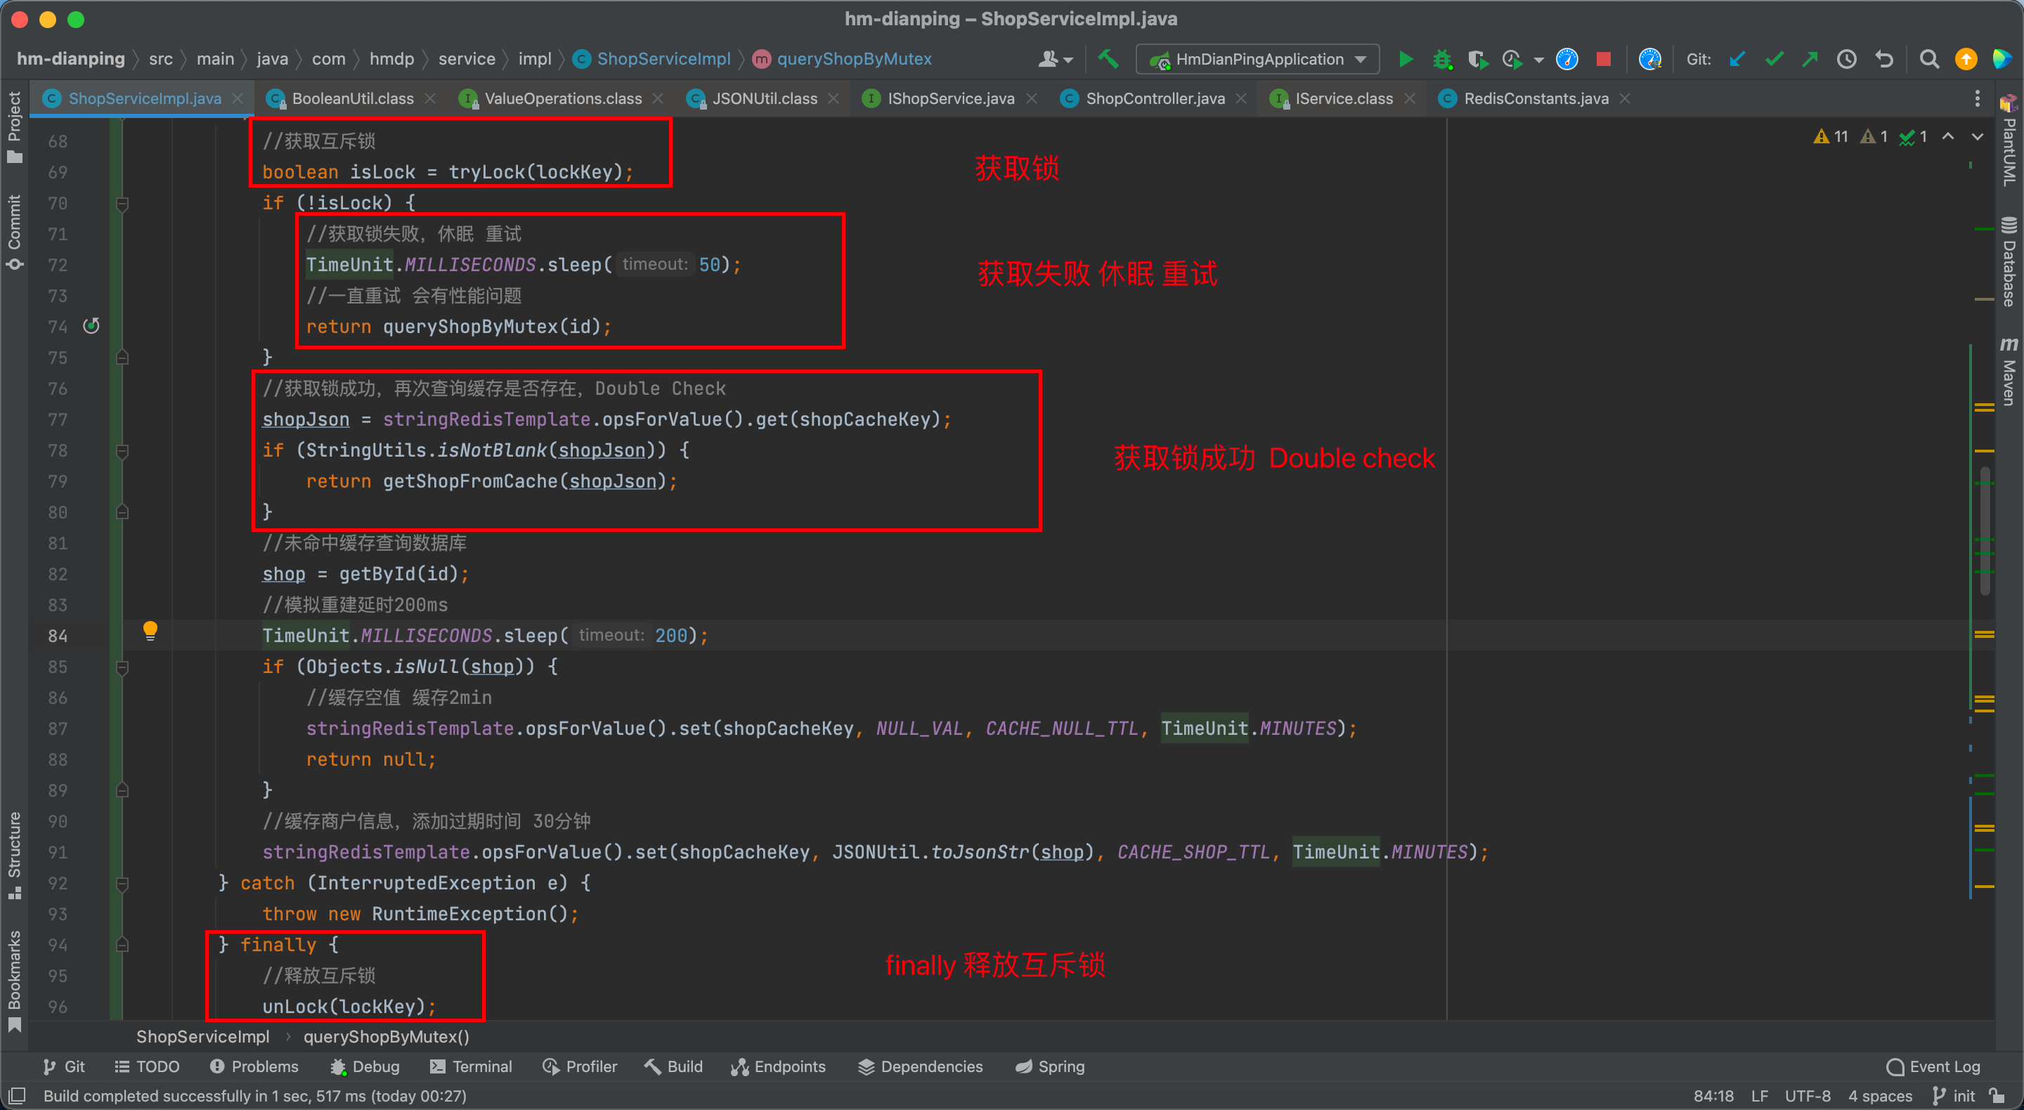The width and height of the screenshot is (2024, 1110).
Task: Stop the running application with red square
Action: click(x=1604, y=59)
